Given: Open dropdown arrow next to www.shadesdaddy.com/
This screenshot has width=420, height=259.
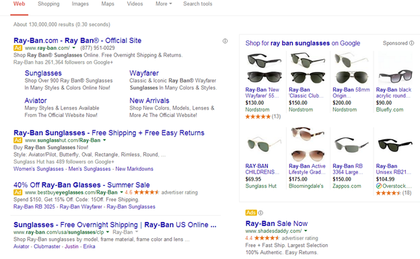Looking at the screenshot, I should 306,231.
